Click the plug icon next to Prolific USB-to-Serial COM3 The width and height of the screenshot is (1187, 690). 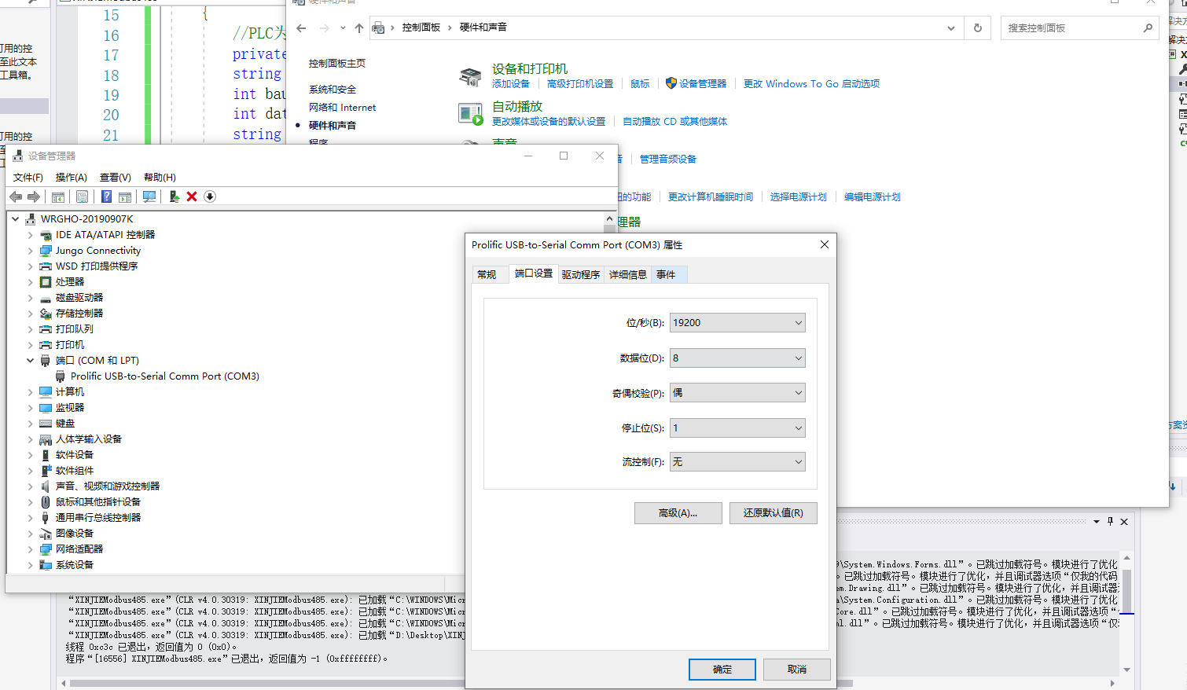61,376
